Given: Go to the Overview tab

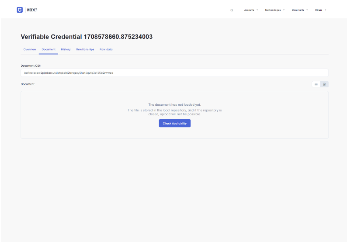Looking at the screenshot, I should 30,49.
